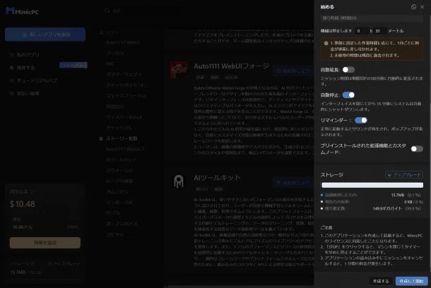Click the Auto1111 WebUIフォージ app thumbnail
This screenshot has height=288, width=431.
pos(179,70)
